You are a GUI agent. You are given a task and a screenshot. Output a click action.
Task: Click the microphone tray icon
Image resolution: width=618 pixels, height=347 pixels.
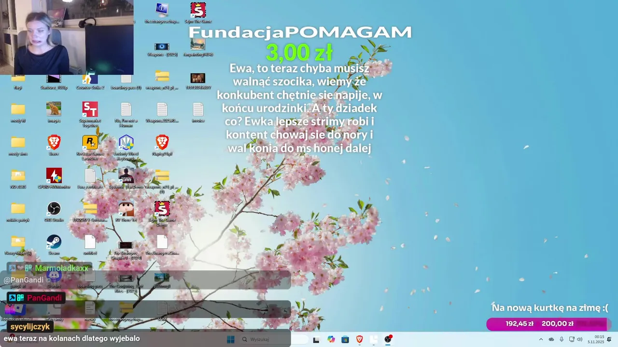[562, 339]
